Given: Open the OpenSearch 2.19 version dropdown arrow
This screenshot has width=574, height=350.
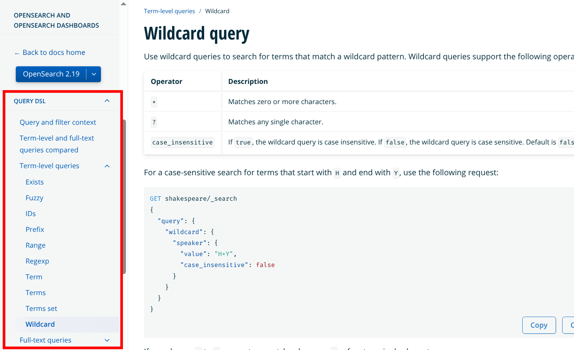Looking at the screenshot, I should click(x=94, y=74).
